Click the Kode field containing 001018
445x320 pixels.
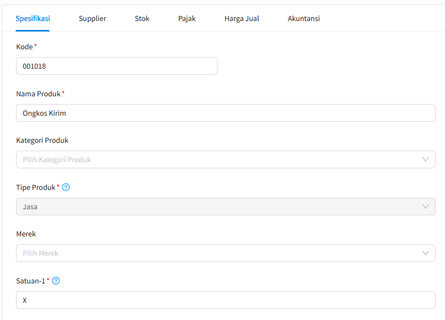pos(116,66)
